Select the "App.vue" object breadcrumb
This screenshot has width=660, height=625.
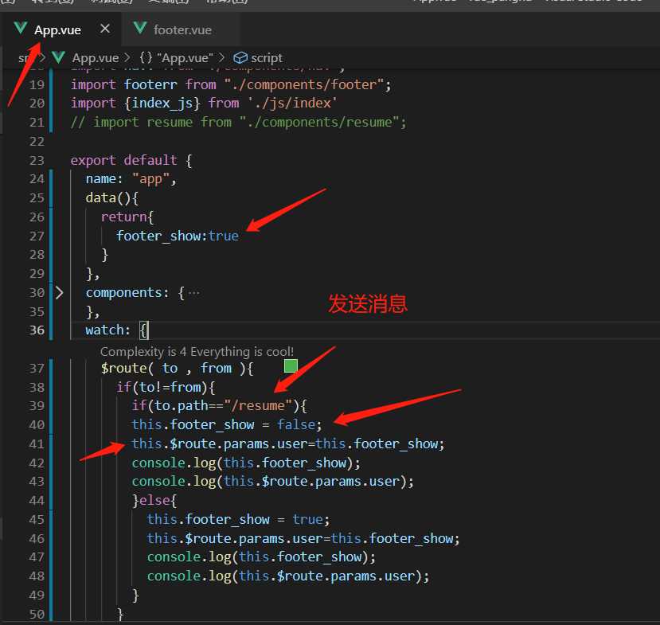(x=185, y=57)
